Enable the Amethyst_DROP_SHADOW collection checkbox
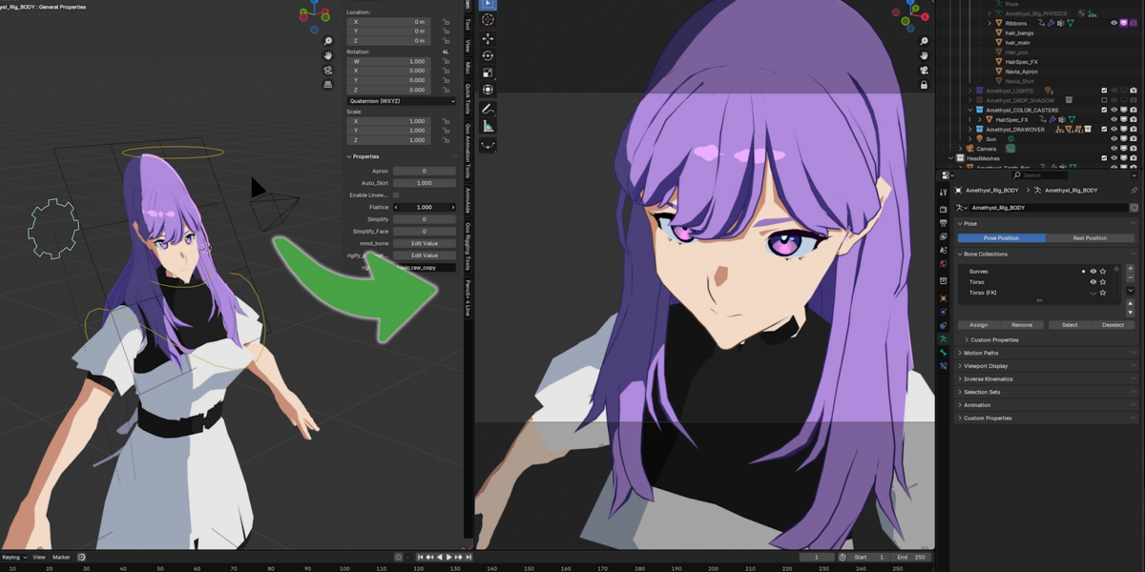This screenshot has height=572, width=1145. coord(1105,100)
